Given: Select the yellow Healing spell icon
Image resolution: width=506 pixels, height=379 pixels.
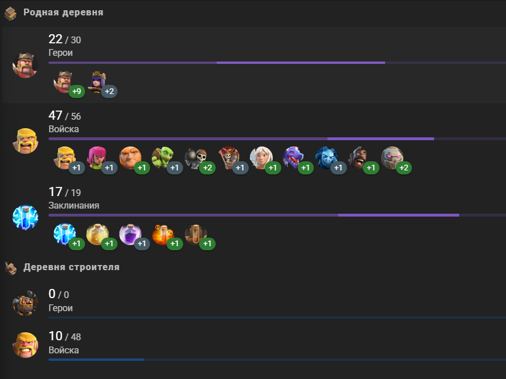Looking at the screenshot, I should click(98, 234).
